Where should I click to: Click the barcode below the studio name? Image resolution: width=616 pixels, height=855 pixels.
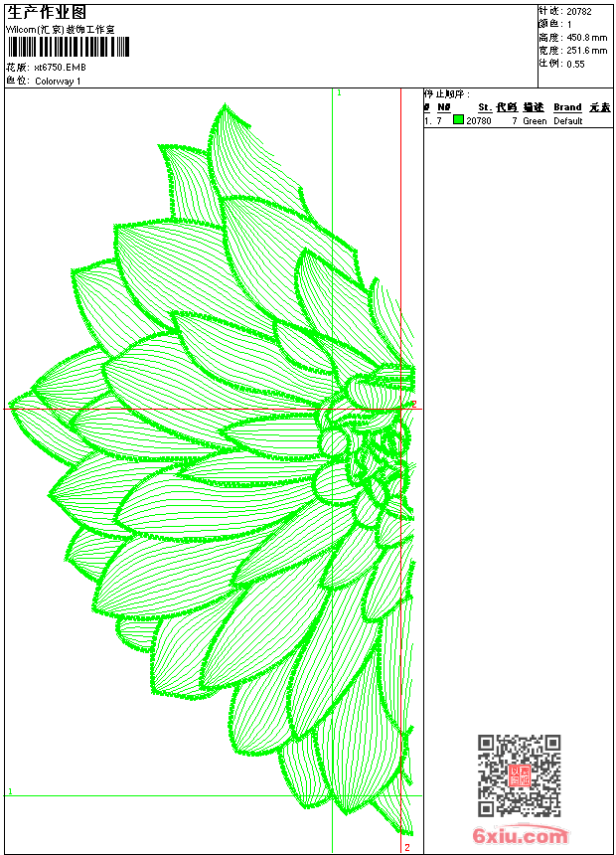(x=69, y=47)
